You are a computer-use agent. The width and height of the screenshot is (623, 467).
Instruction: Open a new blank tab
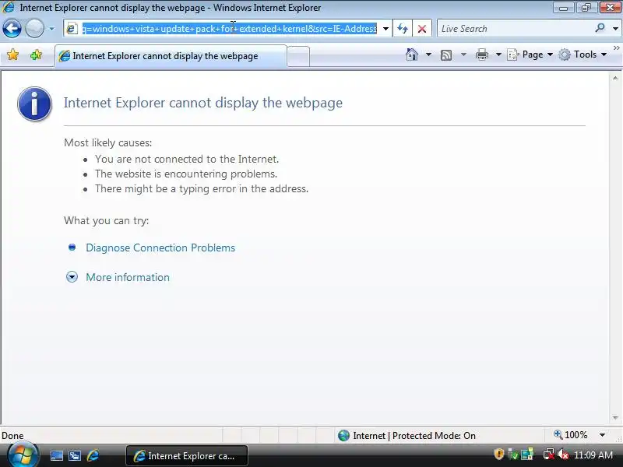pyautogui.click(x=298, y=56)
